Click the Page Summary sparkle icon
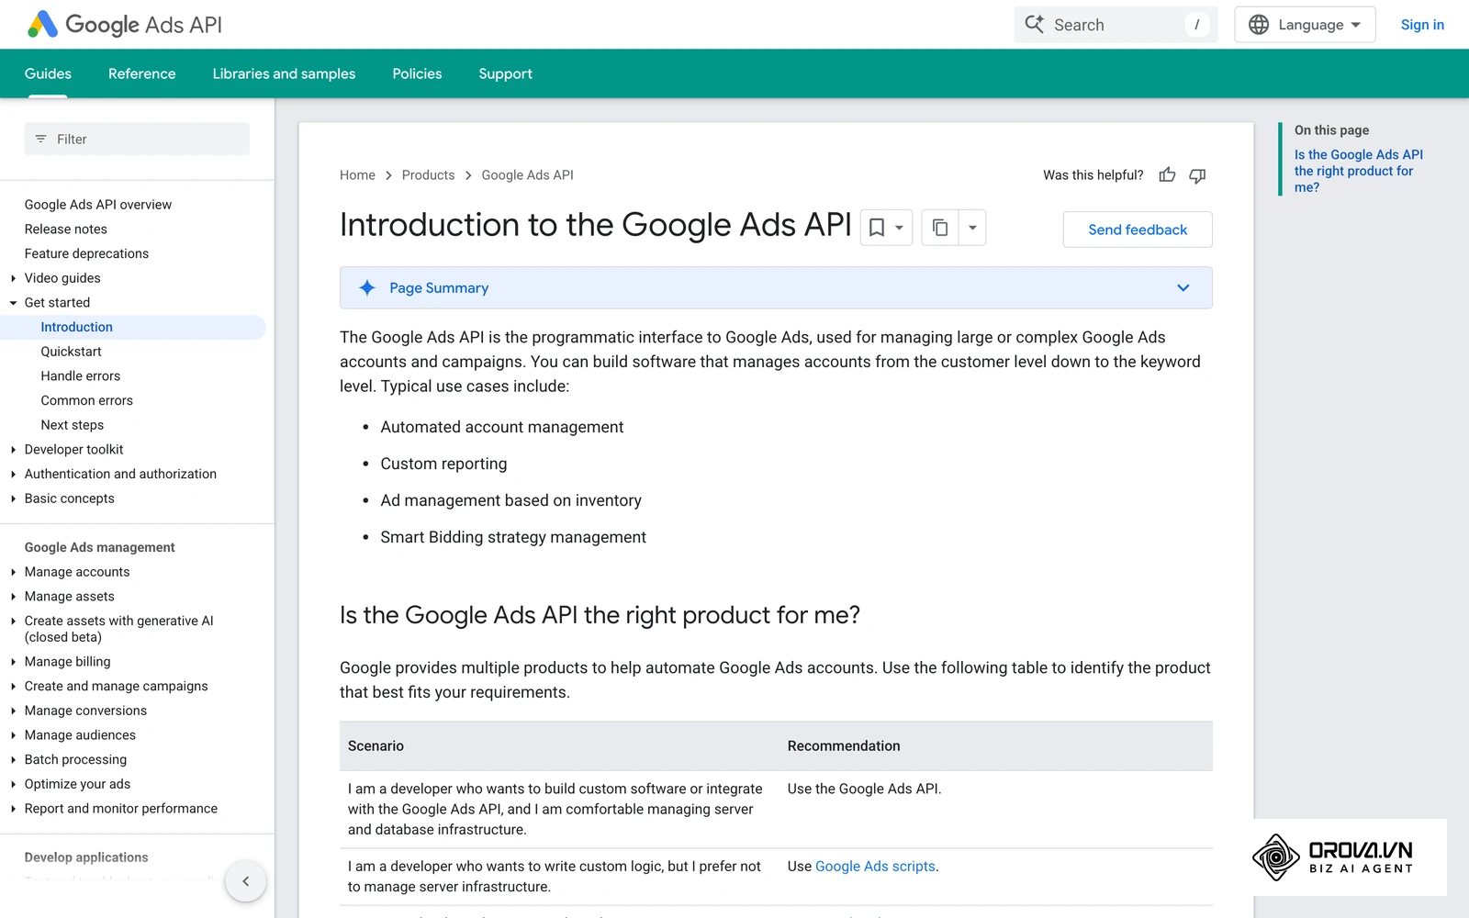Screen dimensions: 1469x918 367,288
